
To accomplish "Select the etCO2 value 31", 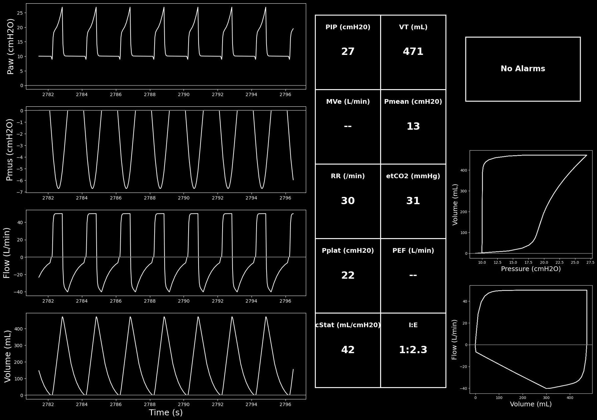I will 413,201.
